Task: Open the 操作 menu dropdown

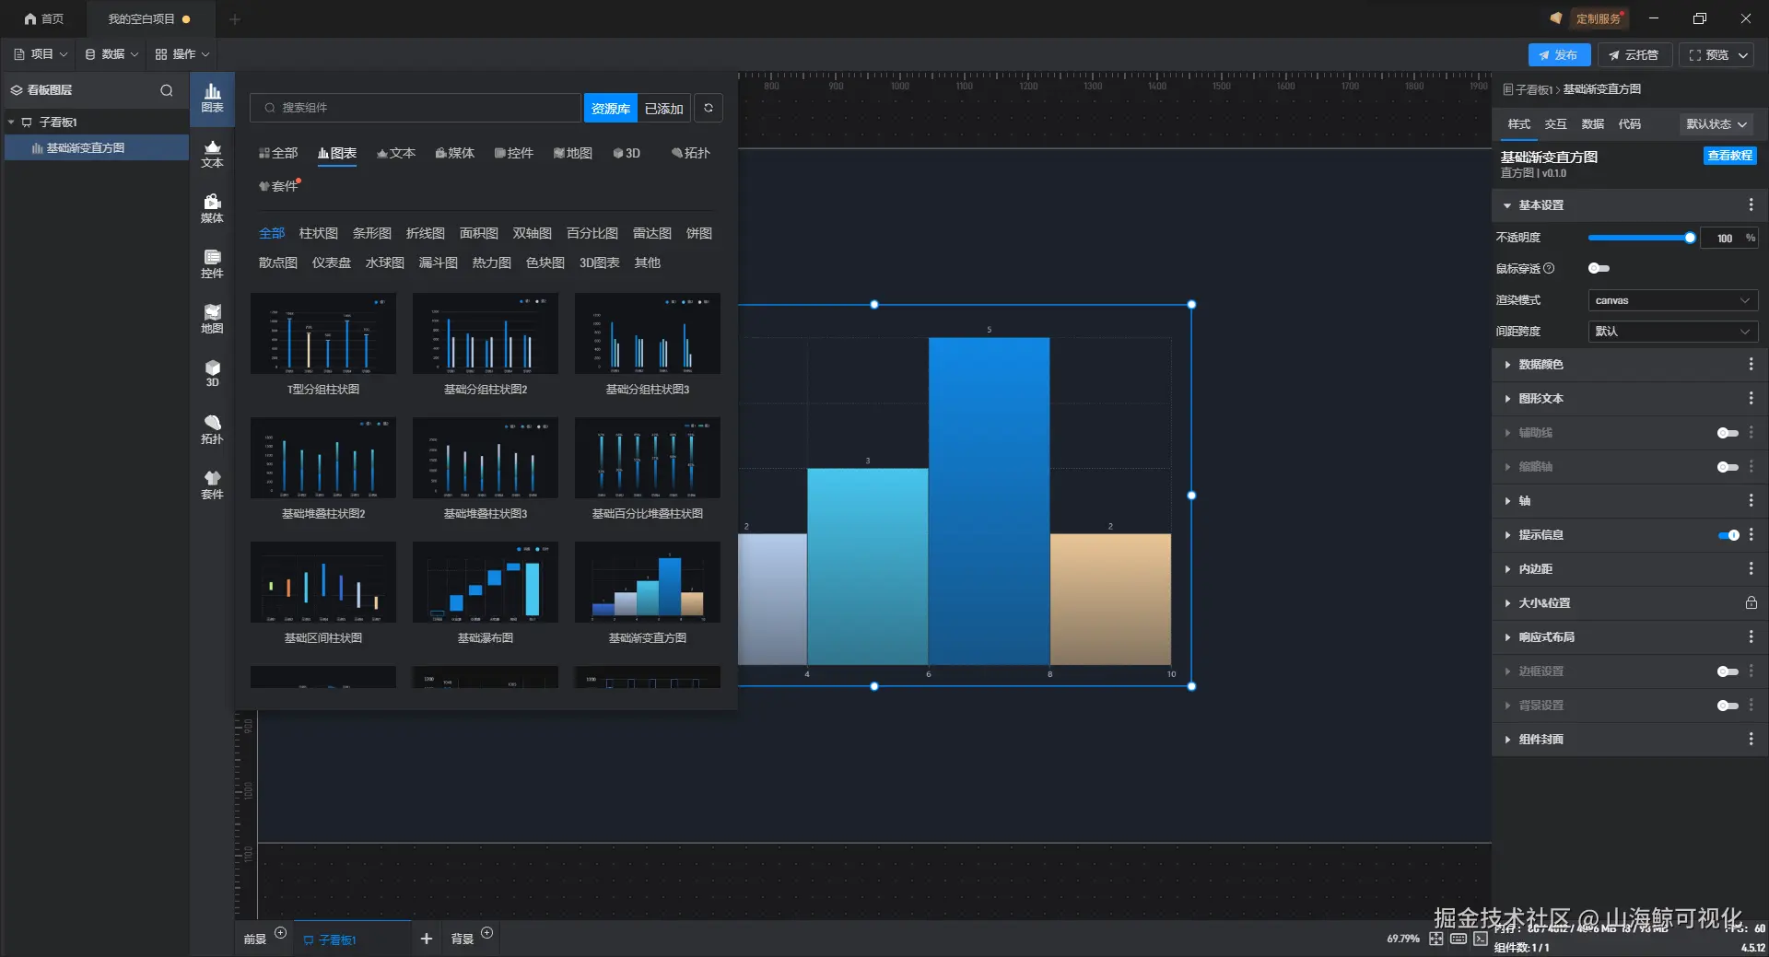Action: [182, 54]
